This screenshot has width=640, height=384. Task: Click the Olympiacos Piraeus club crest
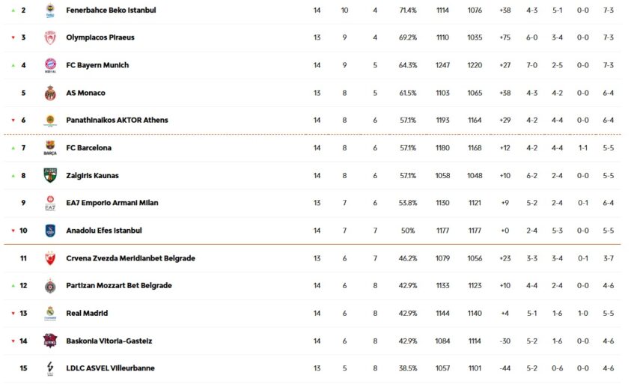(50, 38)
